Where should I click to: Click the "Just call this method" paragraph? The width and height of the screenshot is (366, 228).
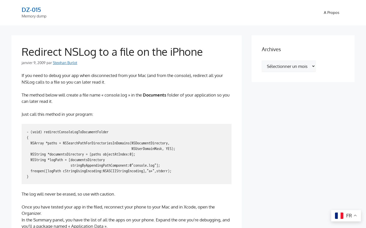pos(57,114)
